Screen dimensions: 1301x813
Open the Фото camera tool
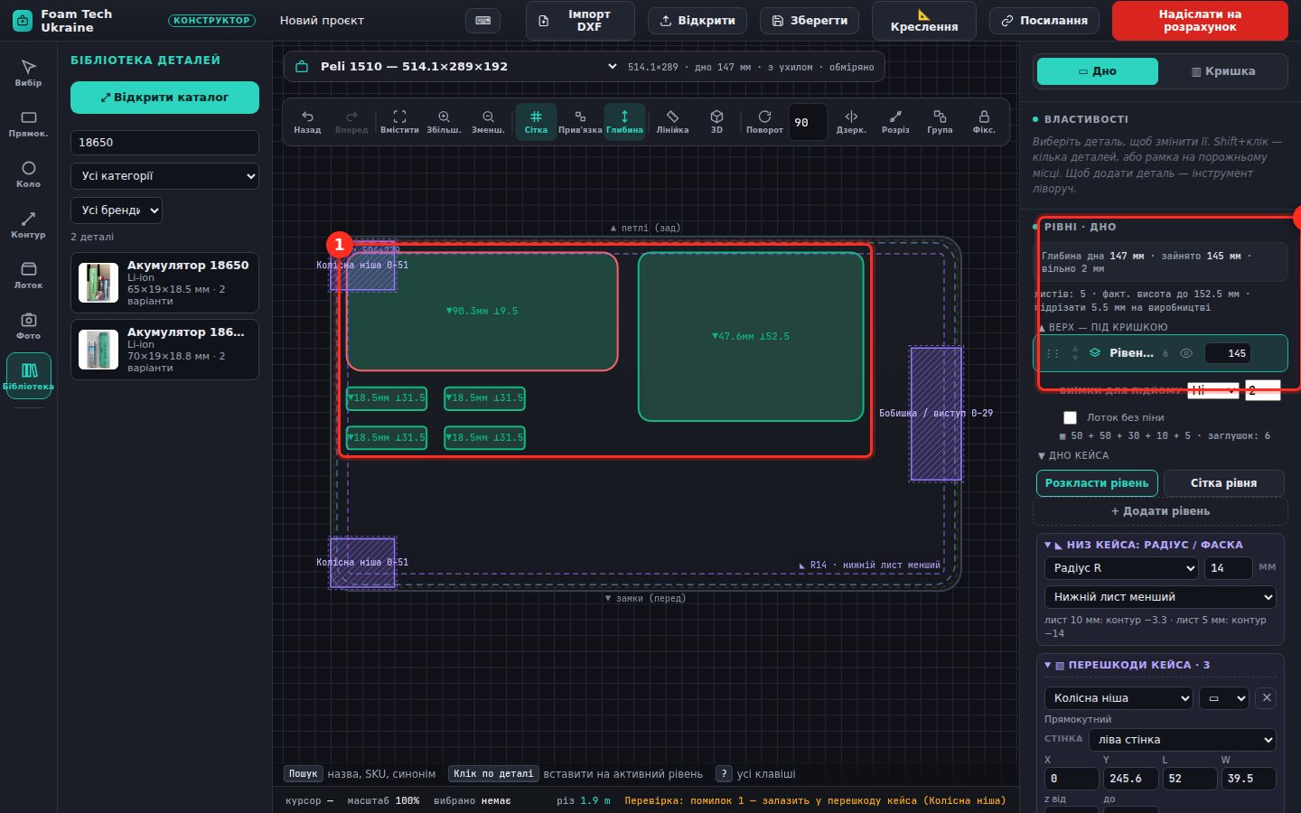coord(28,326)
